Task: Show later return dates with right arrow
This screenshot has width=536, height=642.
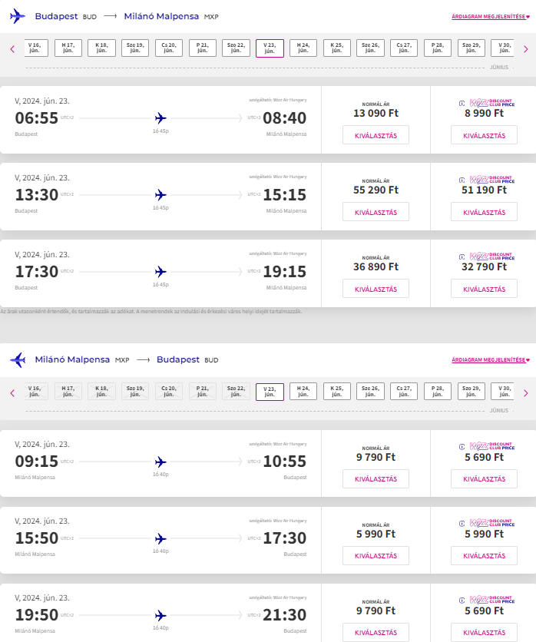Action: tap(525, 392)
